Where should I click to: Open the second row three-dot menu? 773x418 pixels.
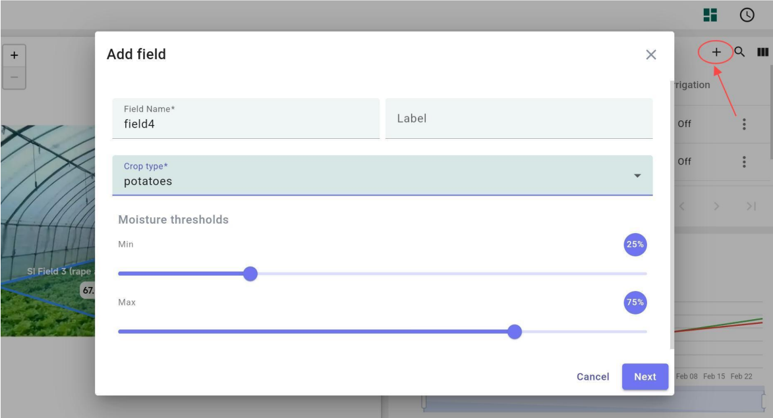tap(744, 161)
